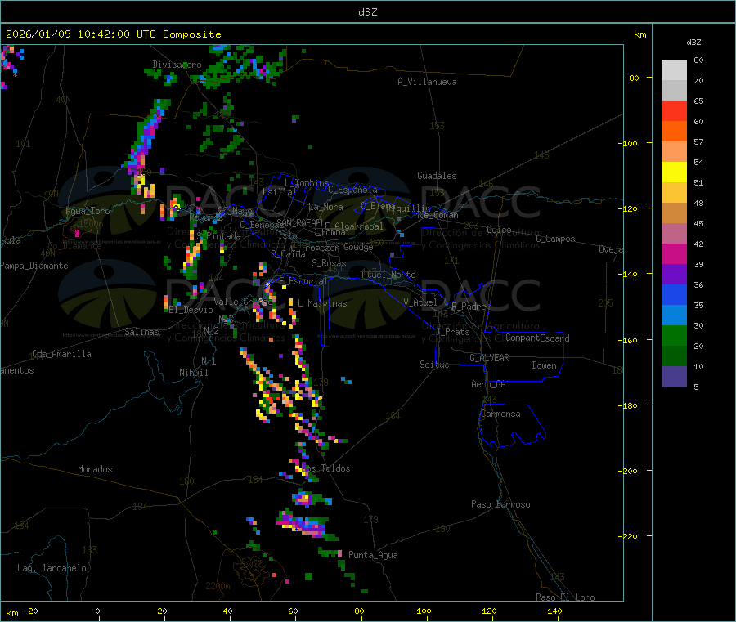
Task: Click the Paso_El_Loro map label
Action: tap(566, 597)
